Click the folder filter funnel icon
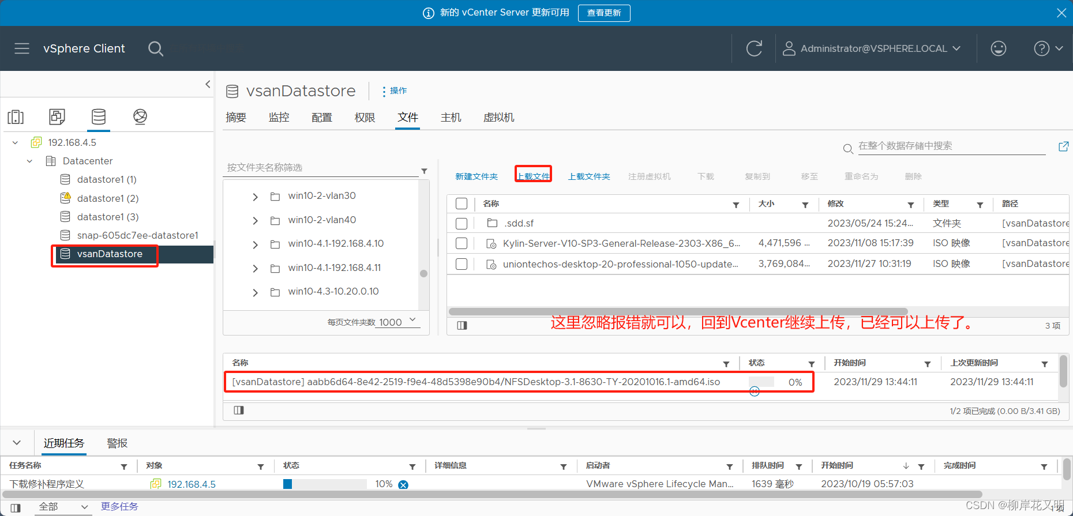 (x=424, y=171)
